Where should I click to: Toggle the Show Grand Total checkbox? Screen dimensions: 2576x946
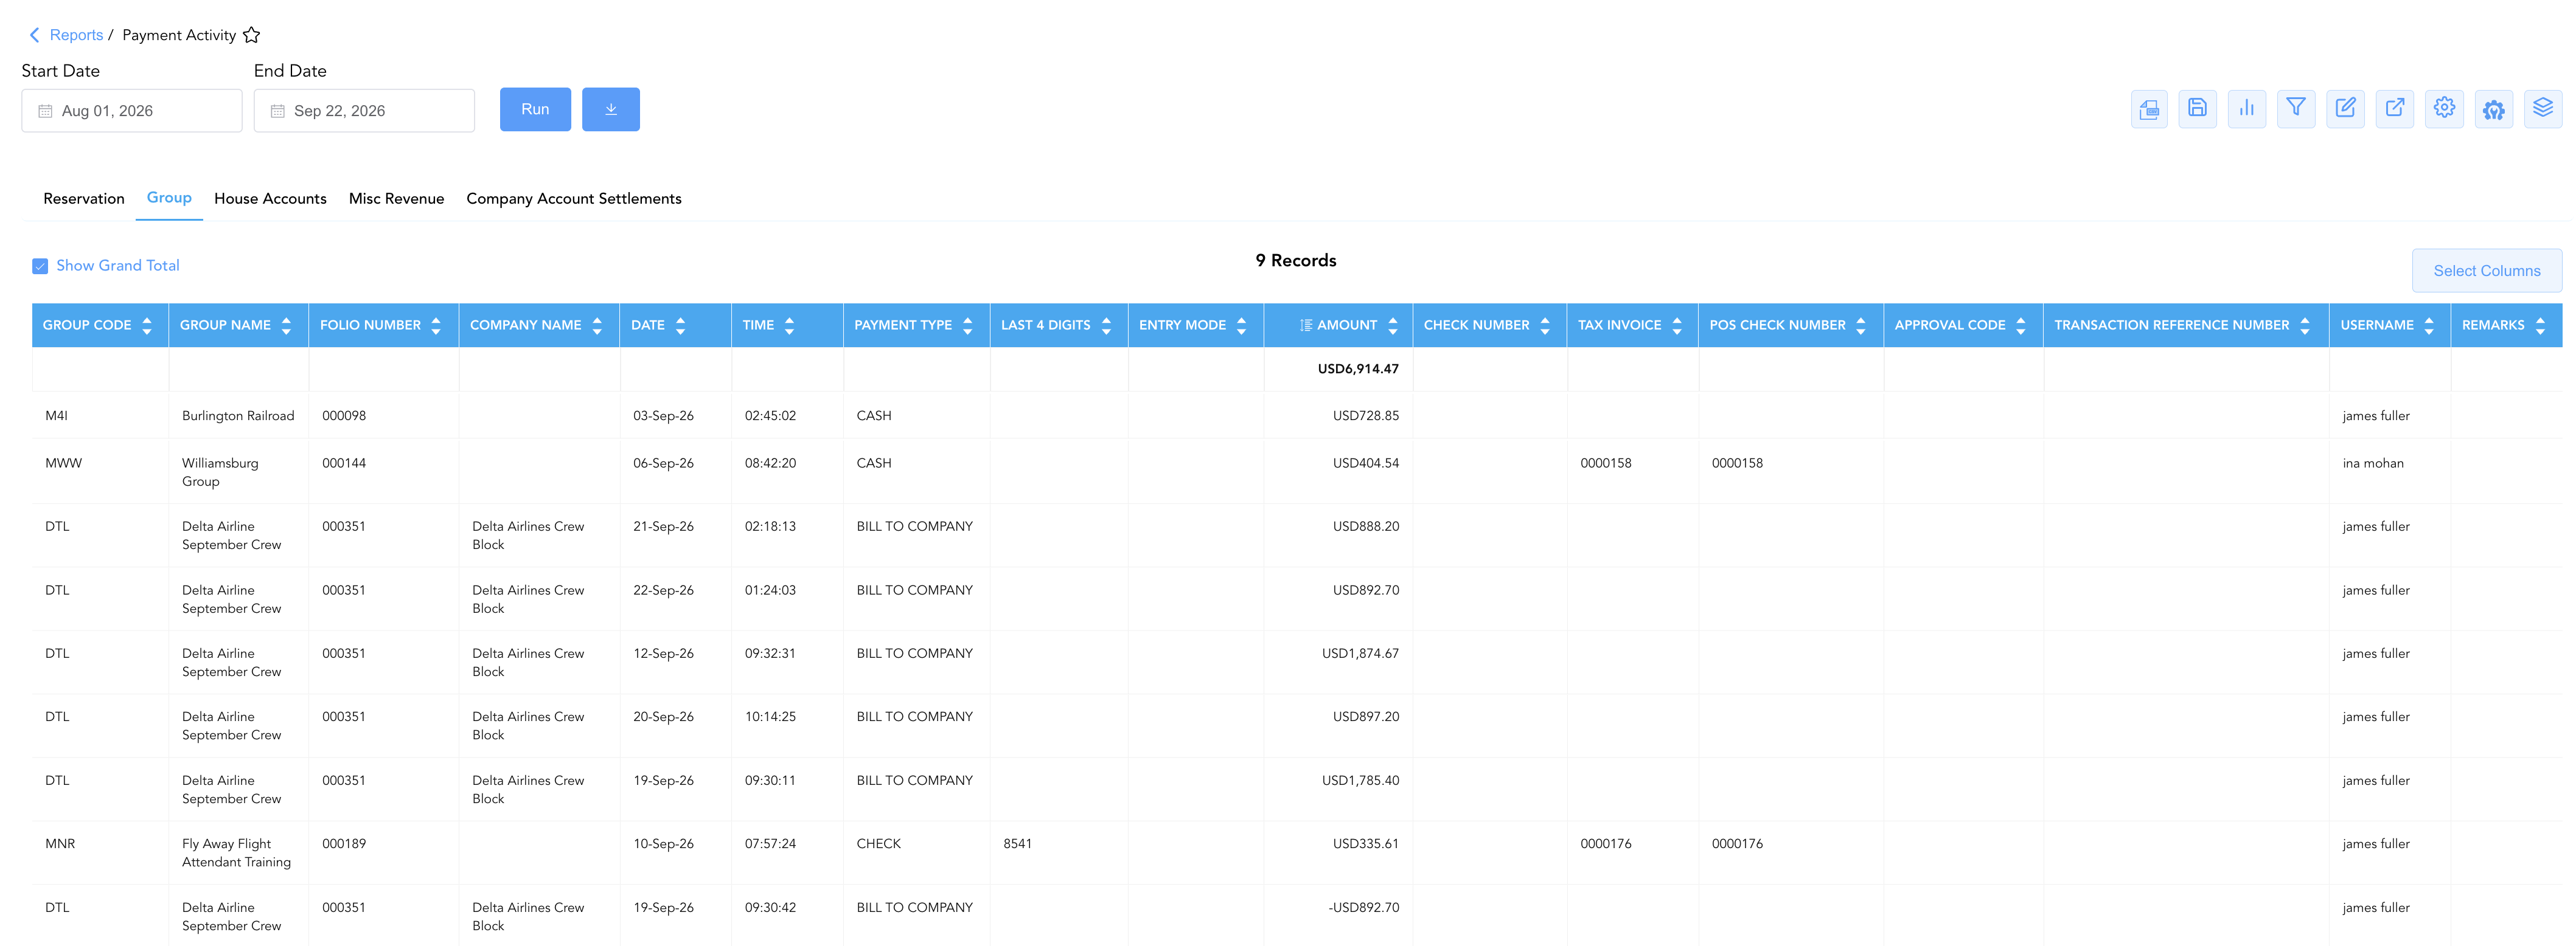click(x=40, y=266)
